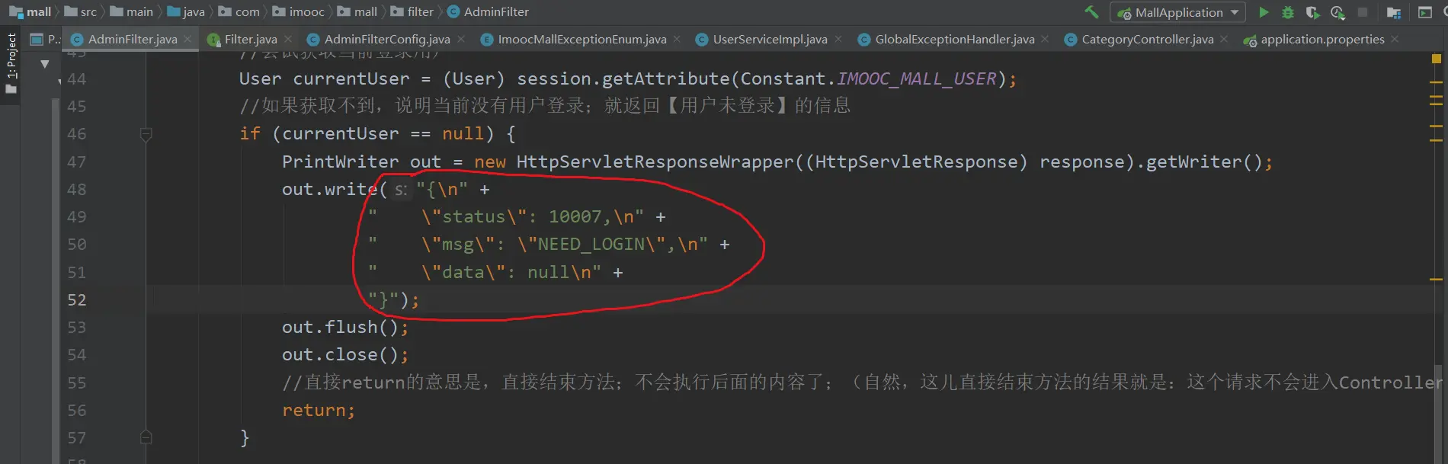Click line number 48 in the gutter

click(x=77, y=190)
